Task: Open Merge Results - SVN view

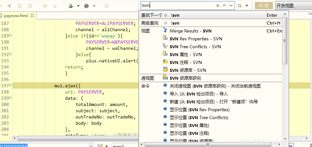Action: pyautogui.click(x=190, y=31)
